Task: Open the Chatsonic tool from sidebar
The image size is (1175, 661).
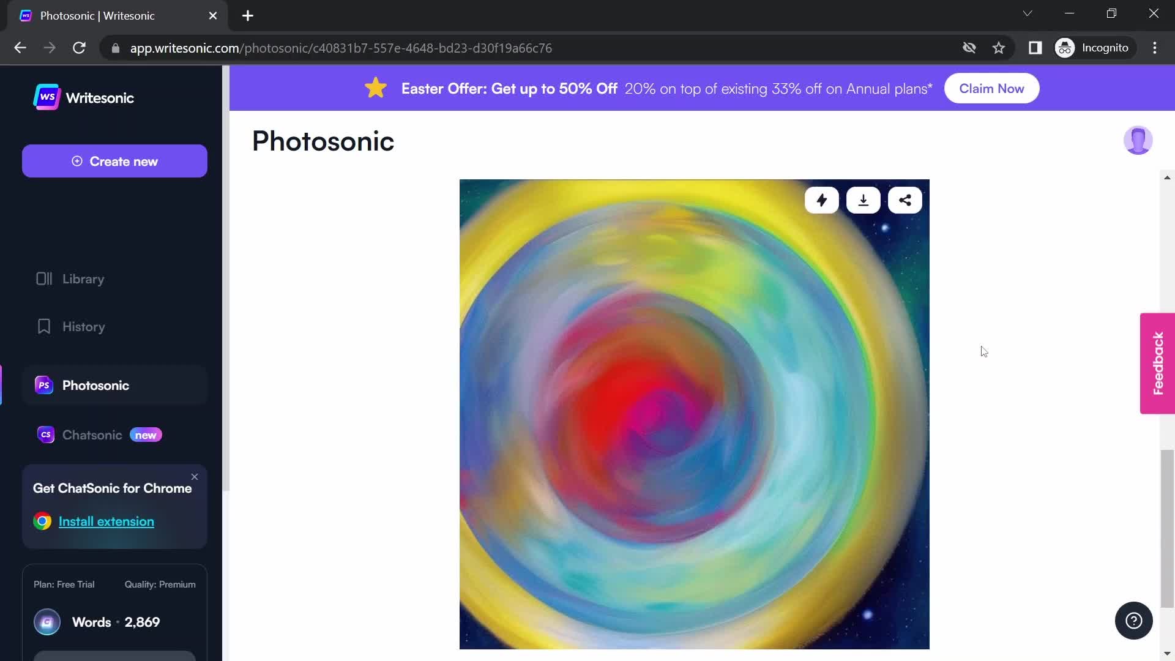Action: (92, 434)
